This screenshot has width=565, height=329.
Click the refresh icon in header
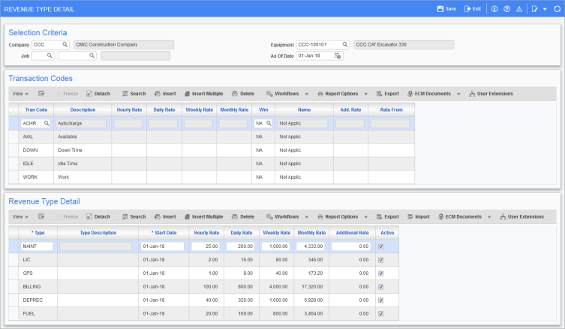tap(556, 8)
